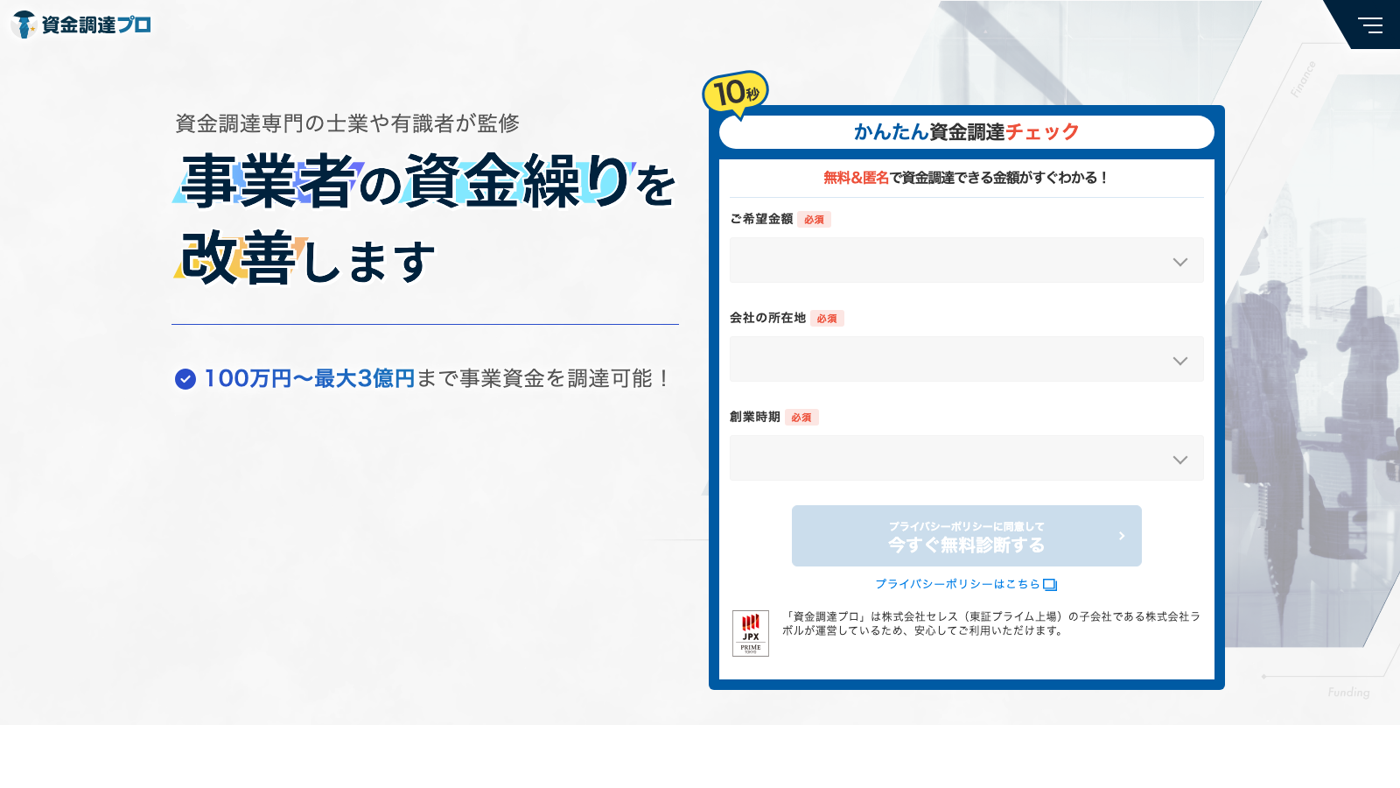This screenshot has height=788, width=1400.
Task: Expand the 創業時期 dropdown list
Action: 966,458
